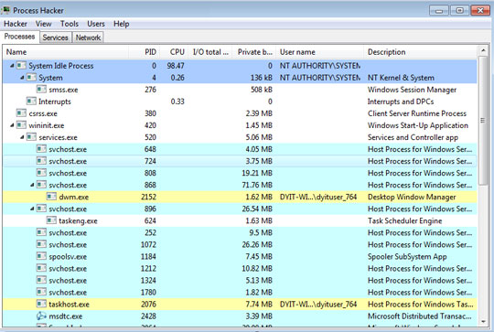Viewport: 494px width, 332px height.
Task: Collapse the System process node
Action: pyautogui.click(x=22, y=78)
